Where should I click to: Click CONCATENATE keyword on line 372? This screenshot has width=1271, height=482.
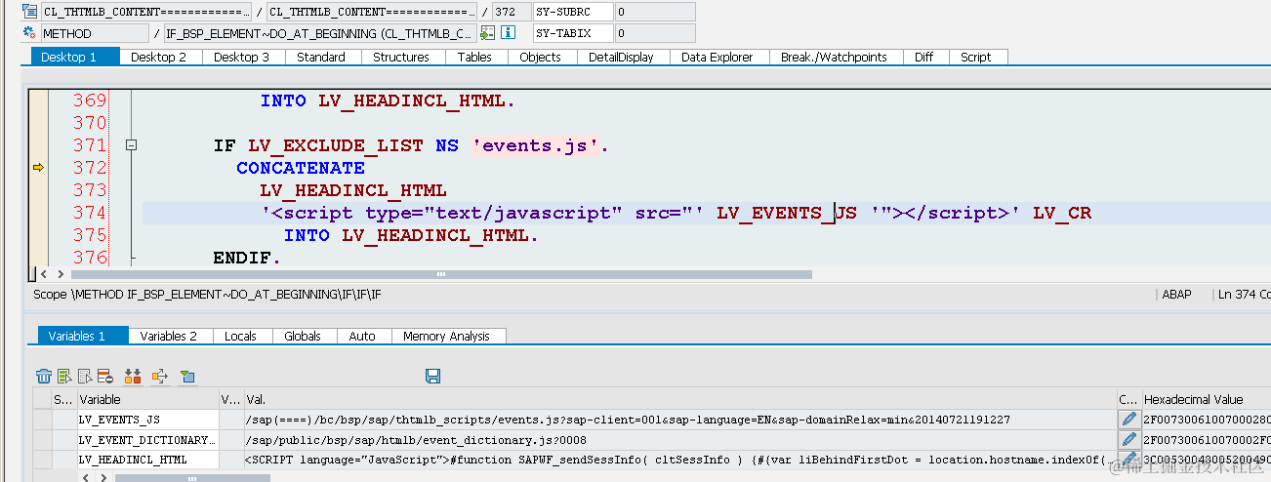click(x=301, y=168)
